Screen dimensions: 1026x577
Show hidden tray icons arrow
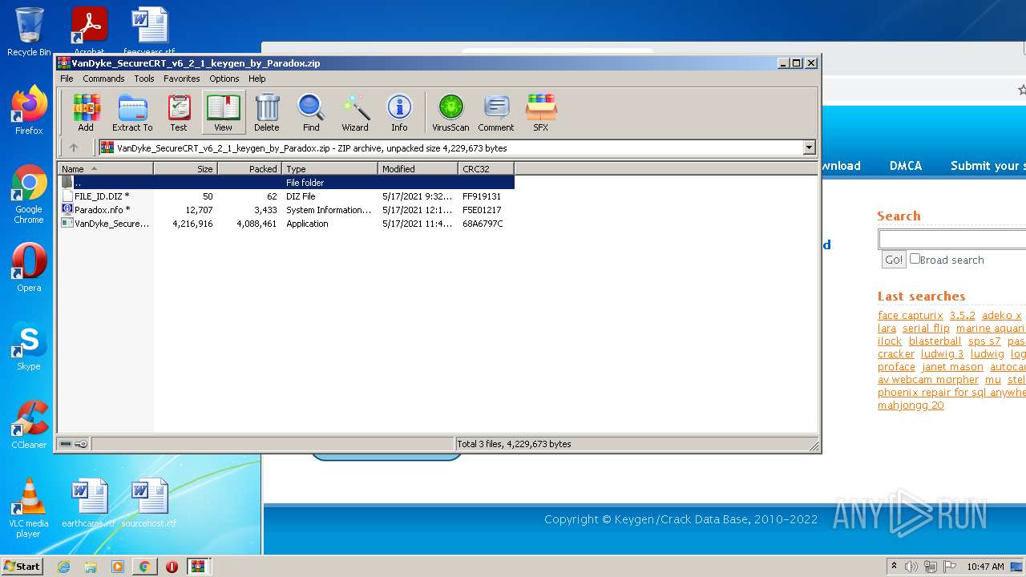click(x=894, y=567)
